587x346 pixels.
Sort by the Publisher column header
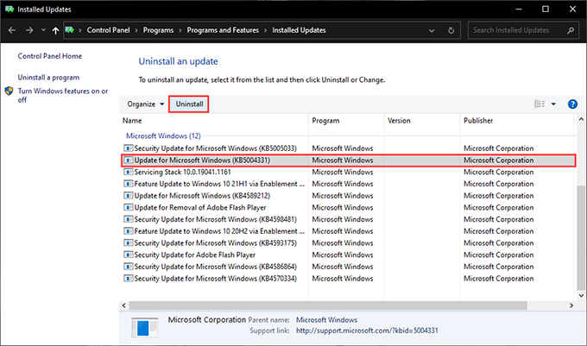point(477,121)
